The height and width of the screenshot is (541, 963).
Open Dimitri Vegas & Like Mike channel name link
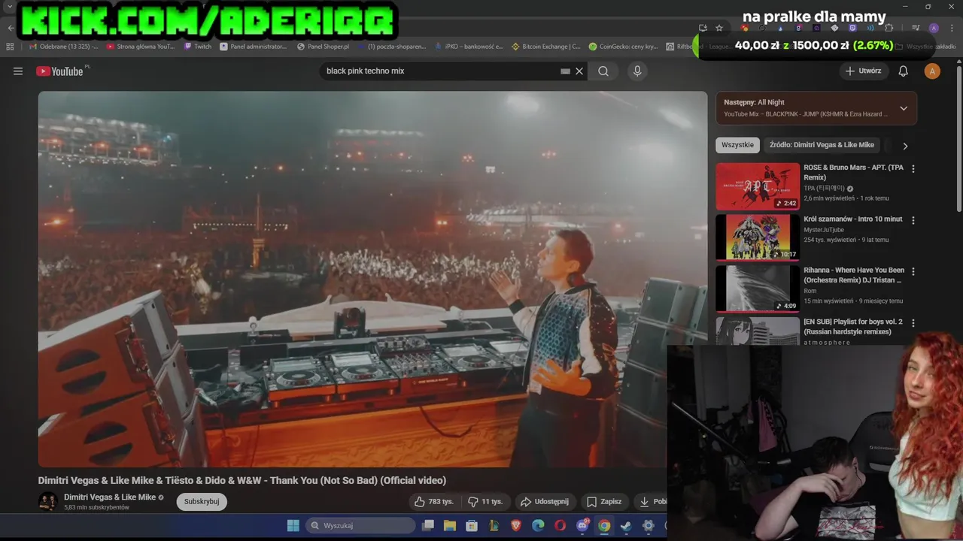pos(110,497)
